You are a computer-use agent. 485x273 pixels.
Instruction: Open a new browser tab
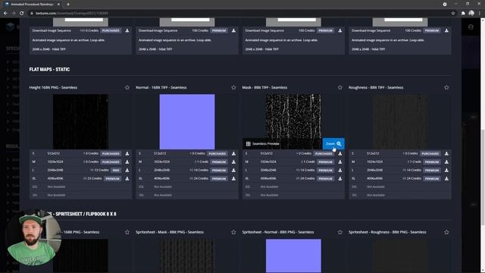pos(68,5)
